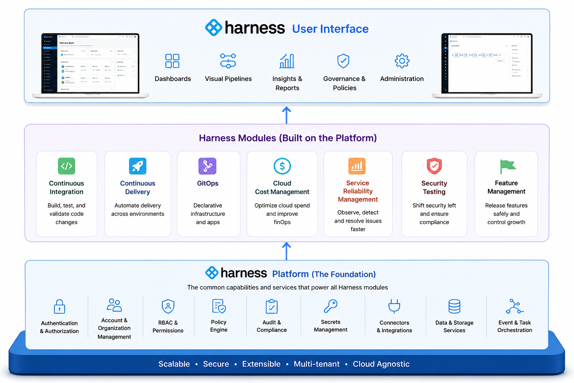574x383 pixels.
Task: Click the Connectors & Integrations plug icon
Action: tap(394, 306)
